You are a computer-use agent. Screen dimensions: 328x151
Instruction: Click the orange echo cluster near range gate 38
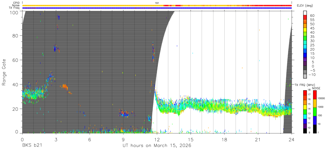click(x=65, y=87)
